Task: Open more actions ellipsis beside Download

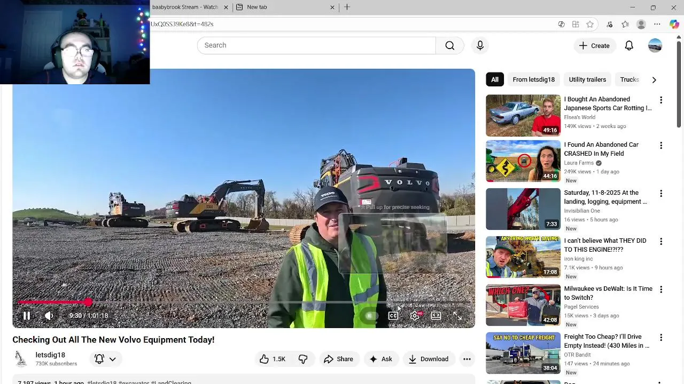Action: point(467,359)
